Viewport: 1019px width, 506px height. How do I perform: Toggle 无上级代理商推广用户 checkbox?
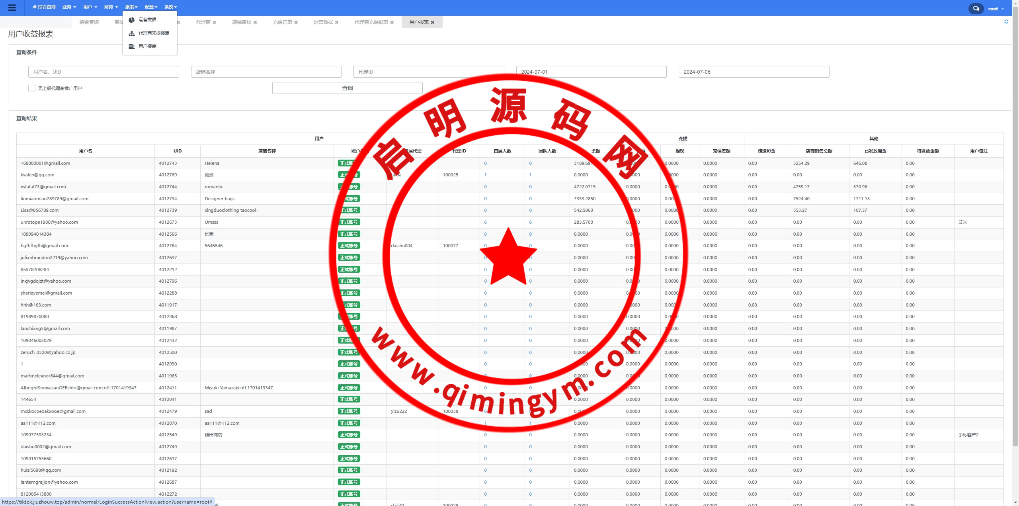point(32,88)
